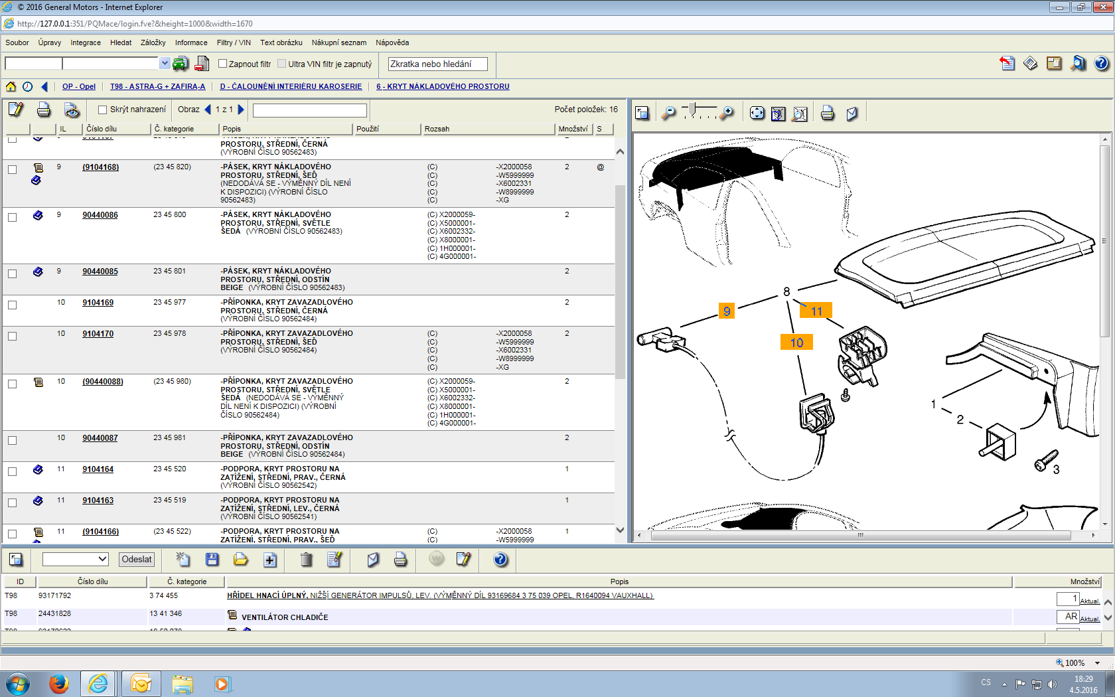This screenshot has height=697, width=1115.
Task: Click the Odeslat button
Action: (137, 559)
